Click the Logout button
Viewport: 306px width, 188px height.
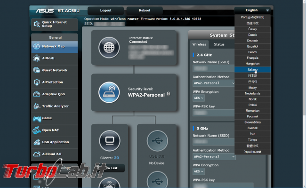click(105, 10)
